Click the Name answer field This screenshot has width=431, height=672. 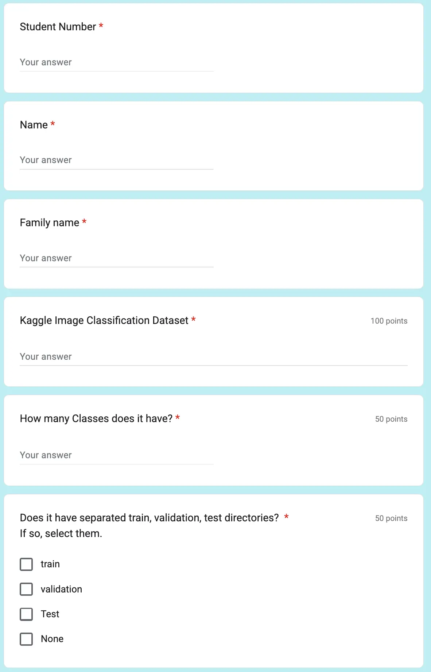pos(117,160)
